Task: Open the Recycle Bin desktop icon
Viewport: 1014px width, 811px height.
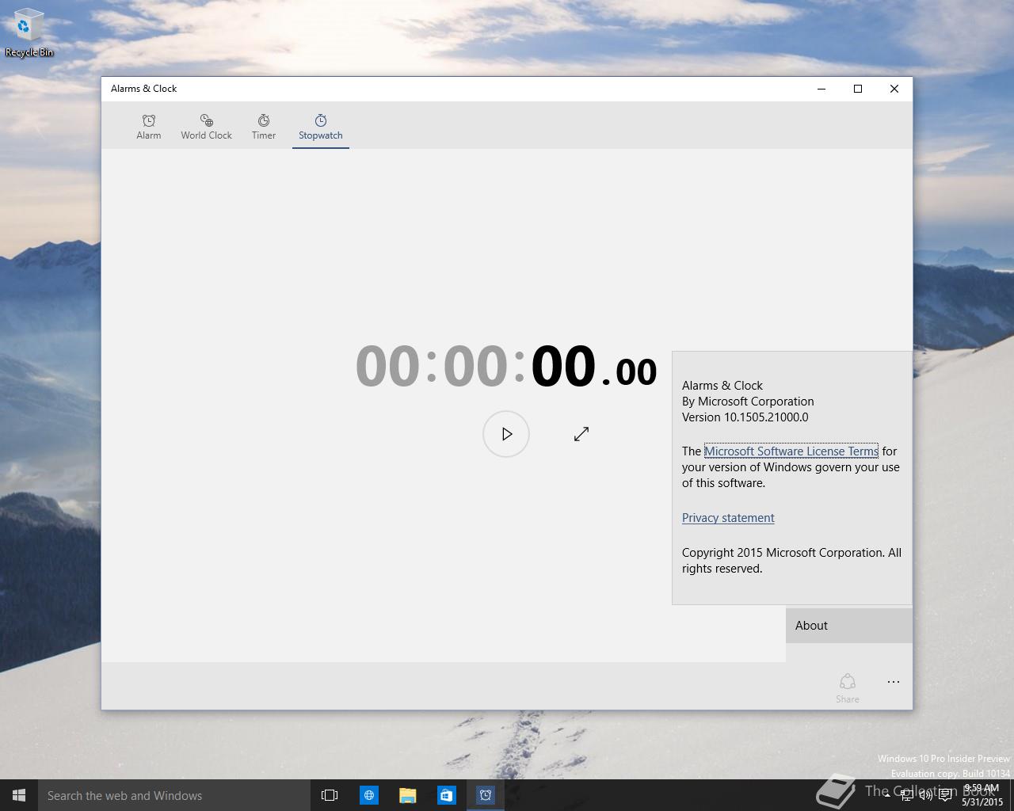Action: click(29, 33)
